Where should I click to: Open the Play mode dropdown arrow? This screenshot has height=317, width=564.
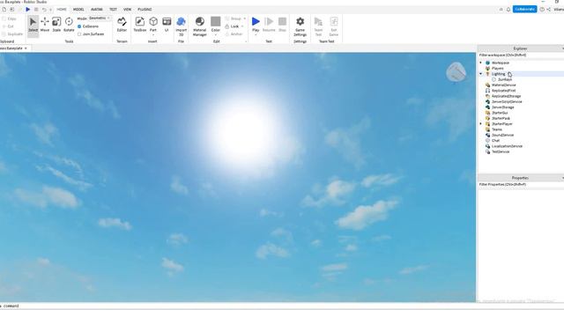click(x=256, y=35)
